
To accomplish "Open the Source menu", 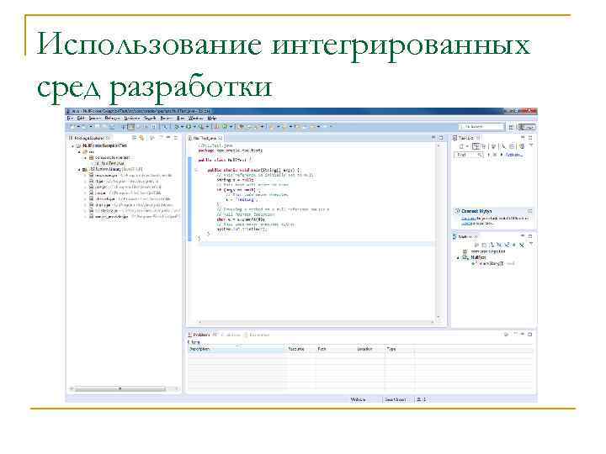I will tap(95, 119).
